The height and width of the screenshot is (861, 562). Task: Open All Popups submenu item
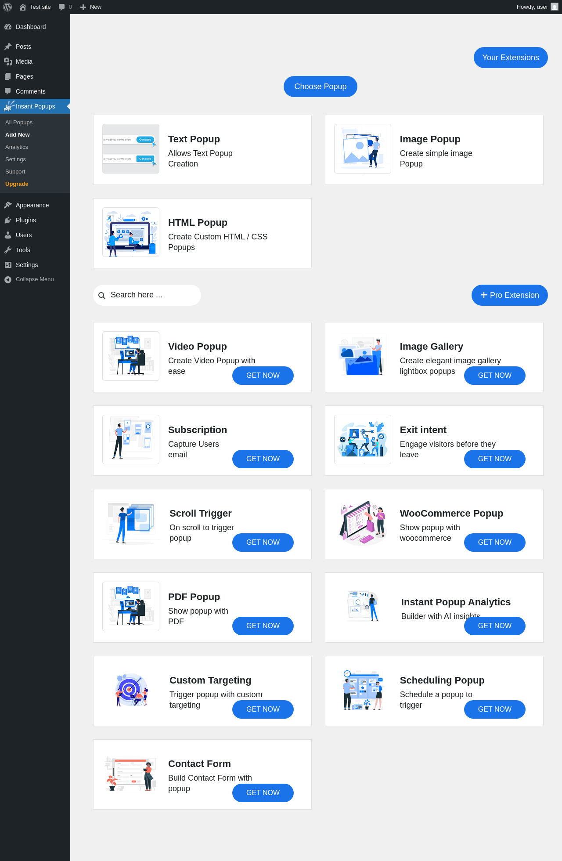(19, 123)
